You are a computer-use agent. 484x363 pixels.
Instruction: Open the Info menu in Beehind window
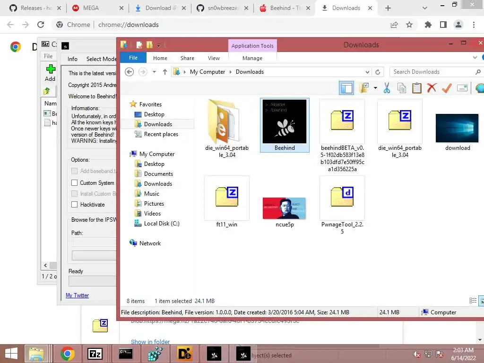coord(72,59)
